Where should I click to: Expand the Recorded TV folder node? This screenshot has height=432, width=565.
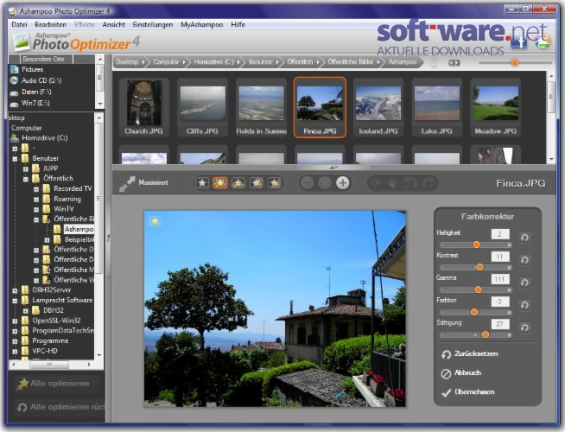click(x=36, y=189)
